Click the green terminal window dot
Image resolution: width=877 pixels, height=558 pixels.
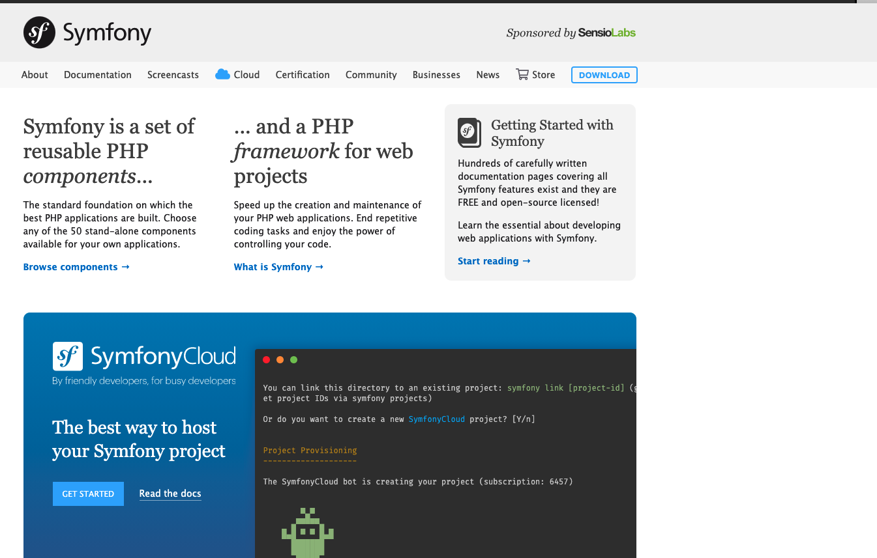[293, 359]
